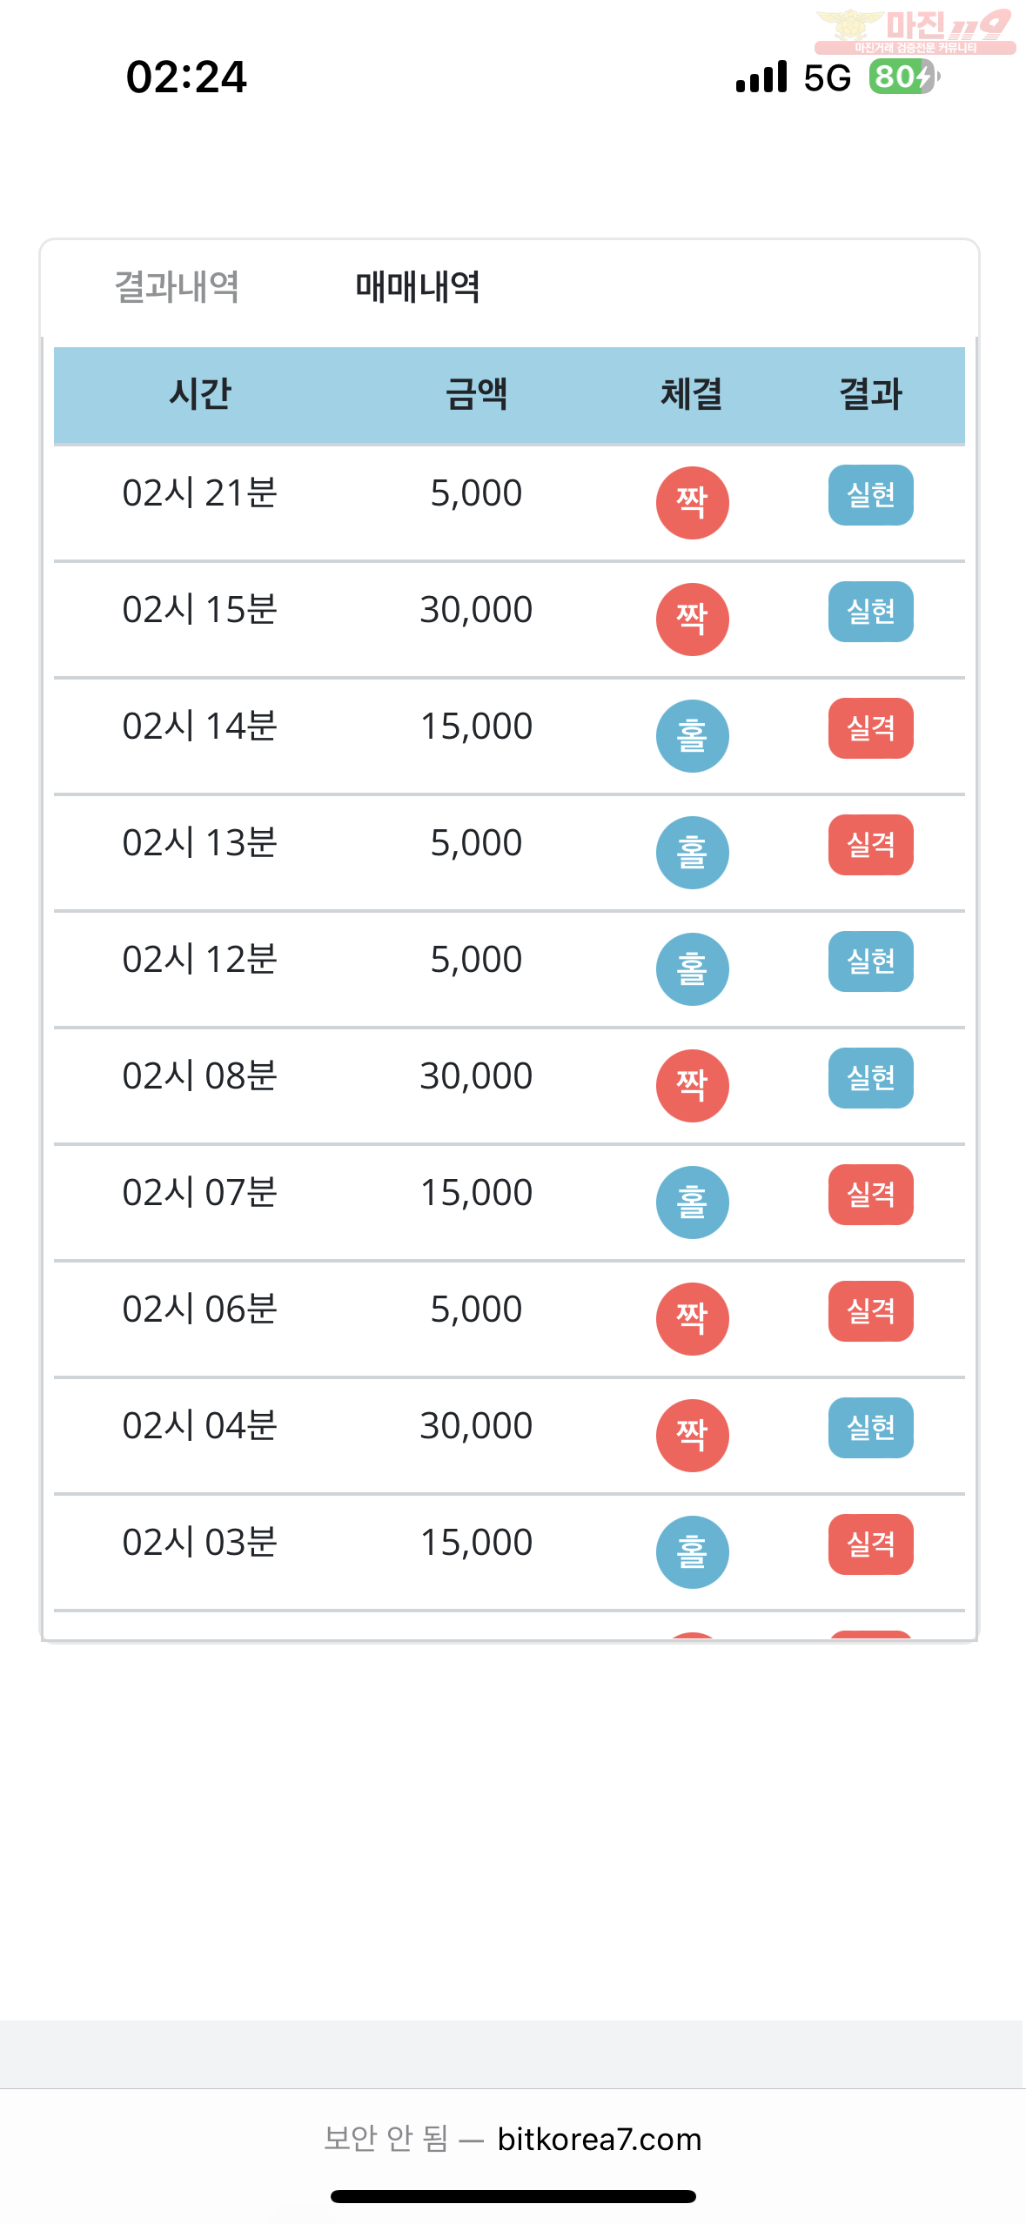Switch to the 결과내역 tab
This screenshot has width=1026, height=2224.
(177, 286)
